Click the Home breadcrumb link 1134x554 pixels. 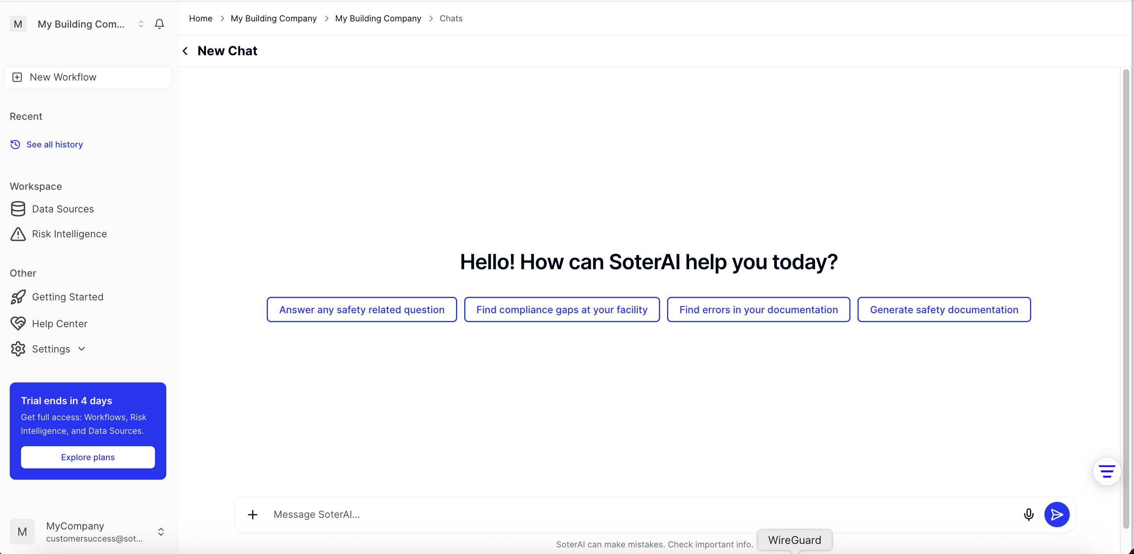(x=200, y=18)
